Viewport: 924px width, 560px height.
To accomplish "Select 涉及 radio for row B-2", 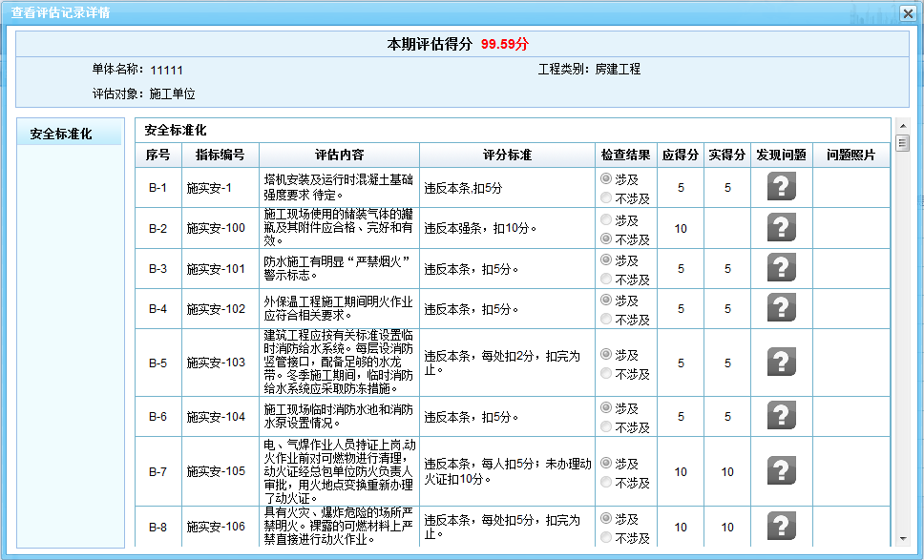I will pyautogui.click(x=606, y=219).
